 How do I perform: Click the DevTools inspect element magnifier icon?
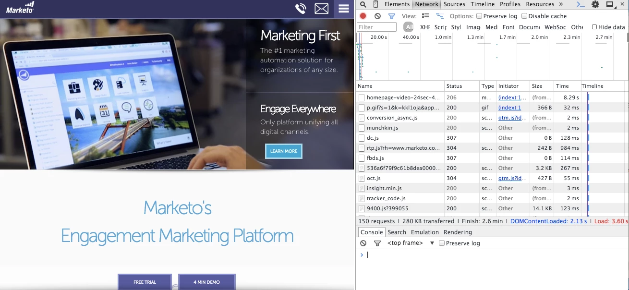[x=363, y=4]
